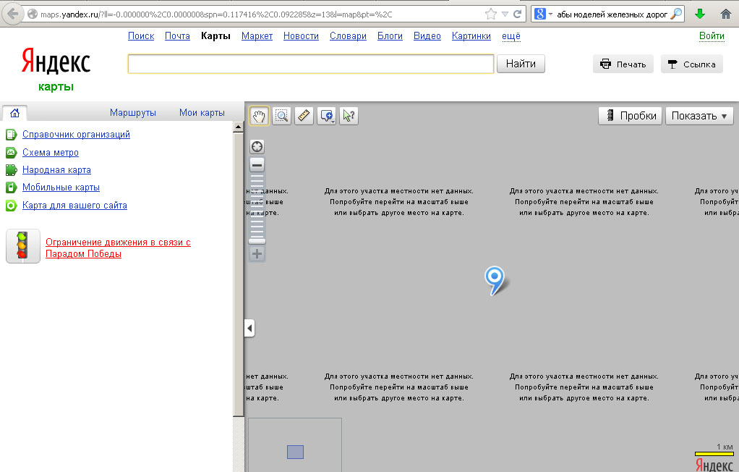Image resolution: width=739 pixels, height=472 pixels.
Task: Open Схема метро link
Action: (x=51, y=153)
